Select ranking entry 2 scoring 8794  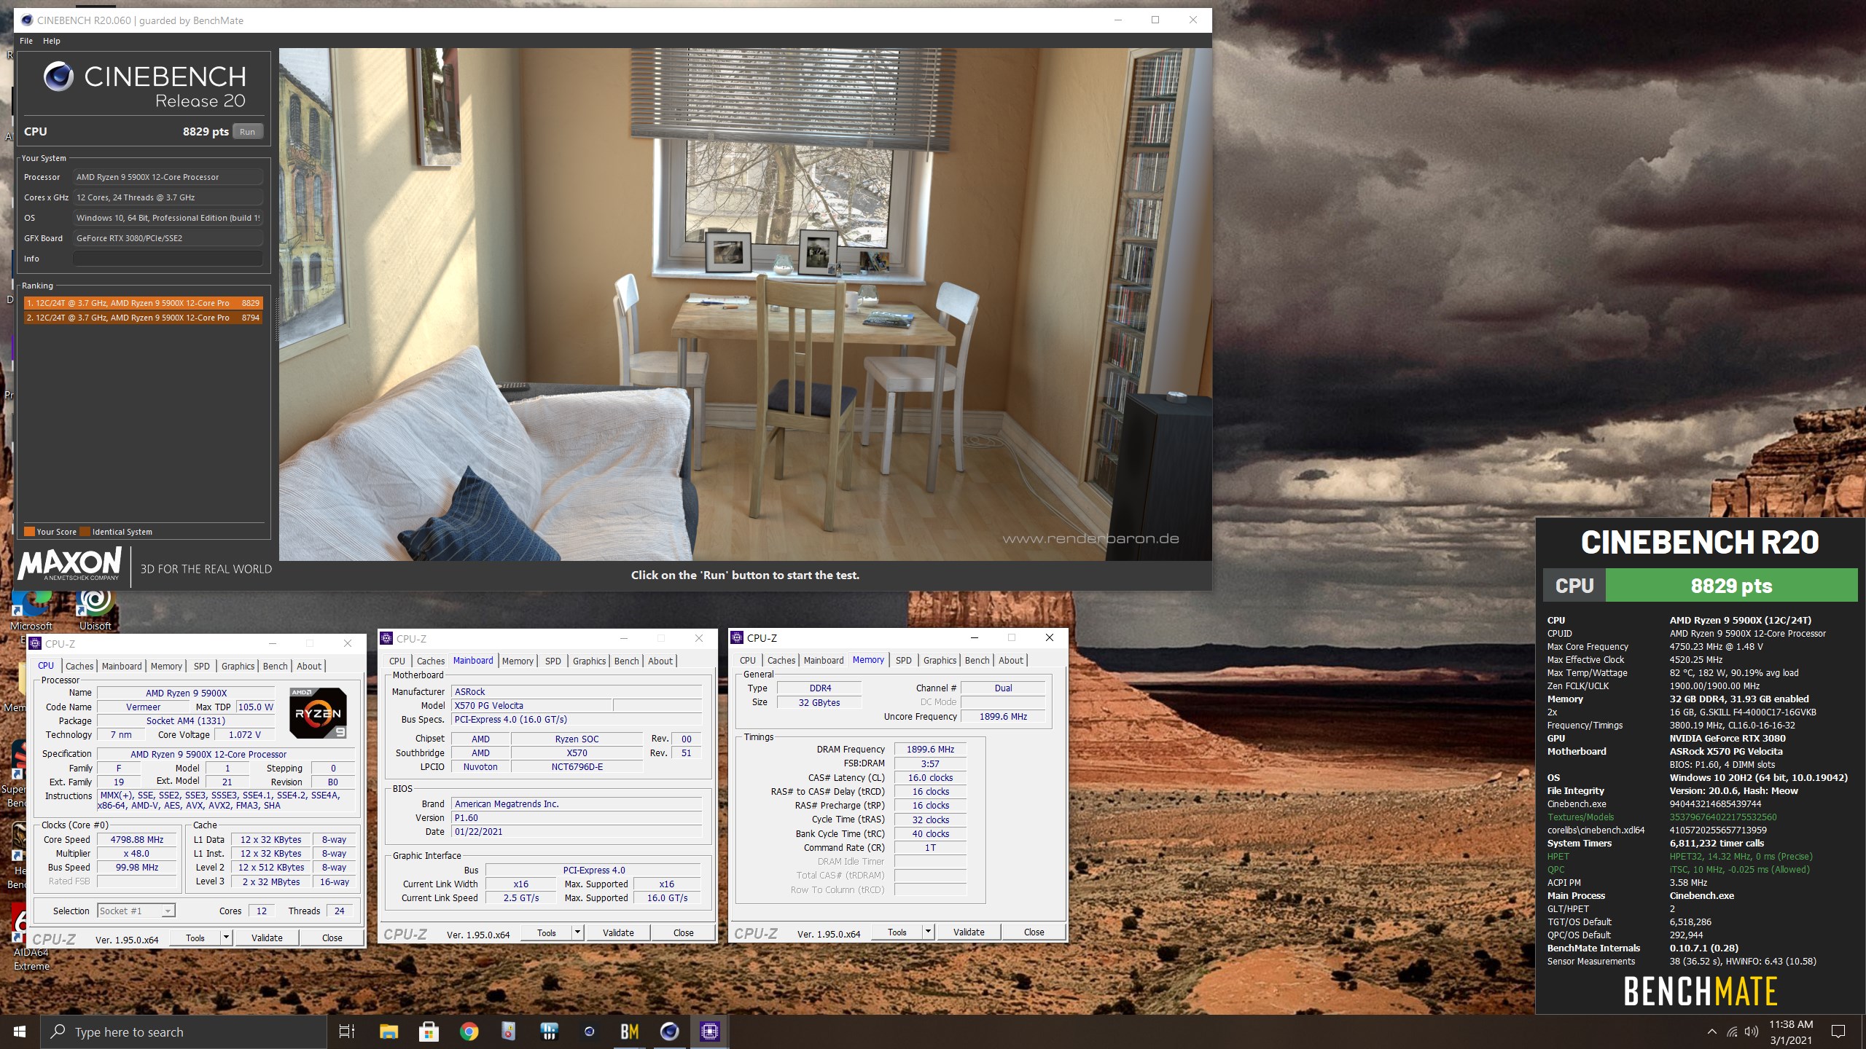[x=143, y=318]
